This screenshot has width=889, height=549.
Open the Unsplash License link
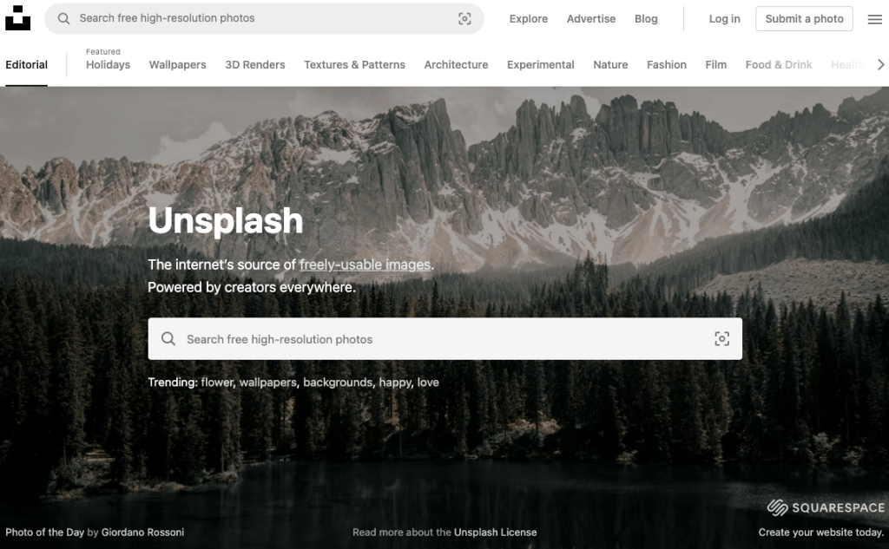coord(495,533)
